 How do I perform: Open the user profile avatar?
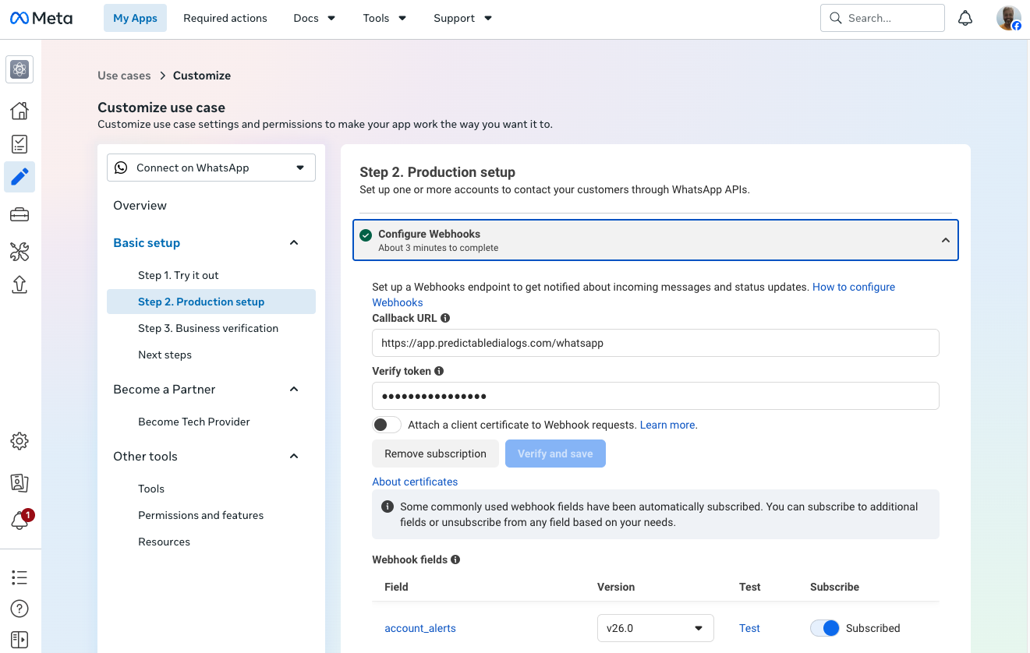coord(1009,18)
